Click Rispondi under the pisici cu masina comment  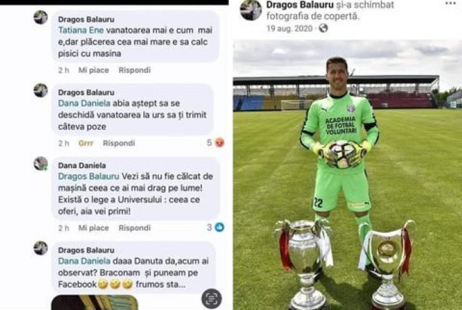point(134,70)
